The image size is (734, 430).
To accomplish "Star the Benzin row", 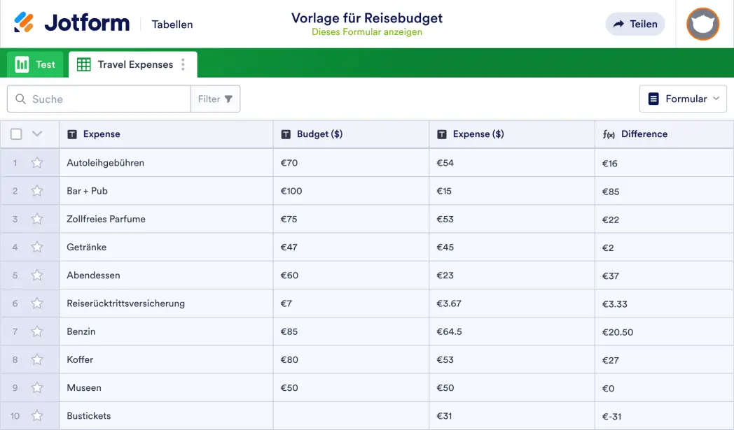I will pyautogui.click(x=37, y=331).
